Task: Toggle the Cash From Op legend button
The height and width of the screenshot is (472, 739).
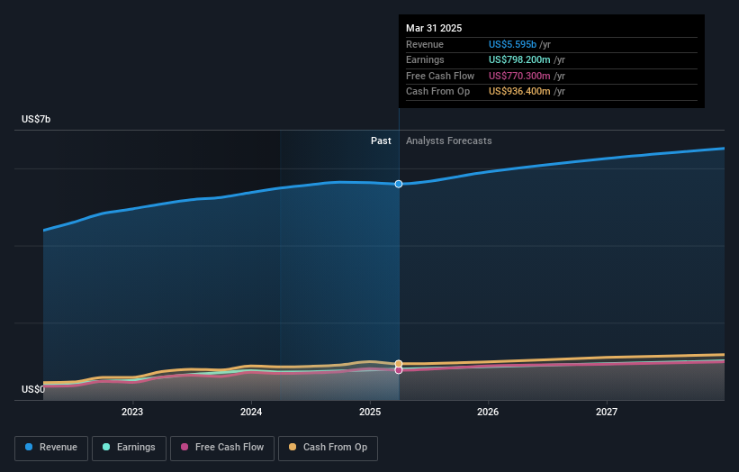Action: click(x=328, y=448)
